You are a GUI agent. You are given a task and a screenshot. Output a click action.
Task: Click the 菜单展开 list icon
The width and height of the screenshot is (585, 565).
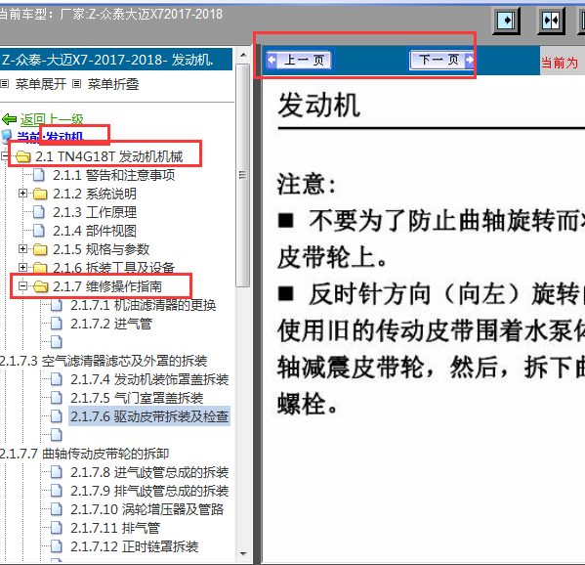tap(5, 84)
